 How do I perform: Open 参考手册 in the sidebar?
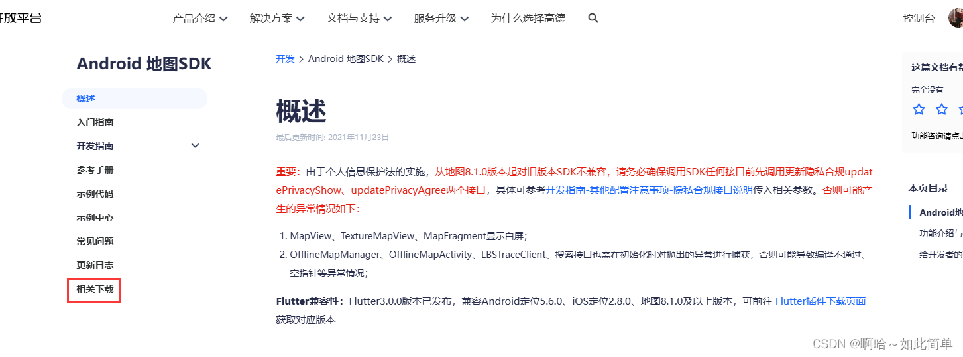tap(95, 170)
